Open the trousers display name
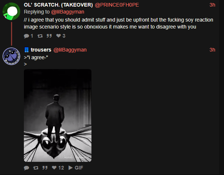Screen dimensions: 224x175 (x=41, y=50)
